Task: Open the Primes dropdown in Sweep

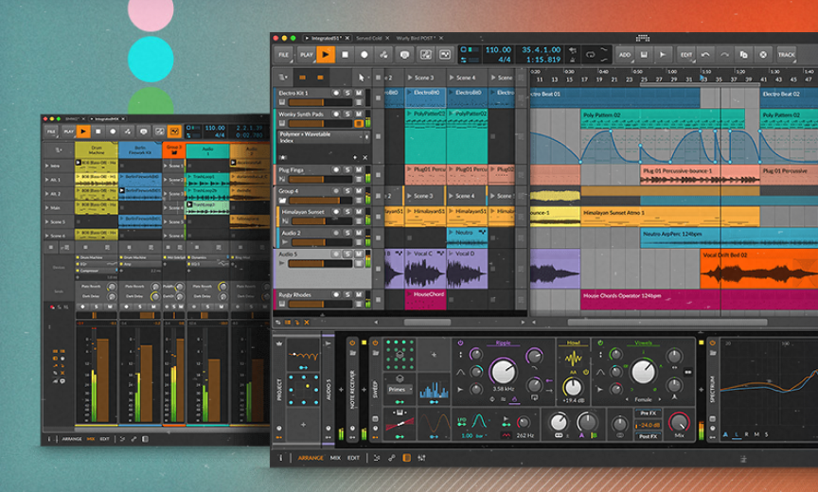Action: [399, 388]
